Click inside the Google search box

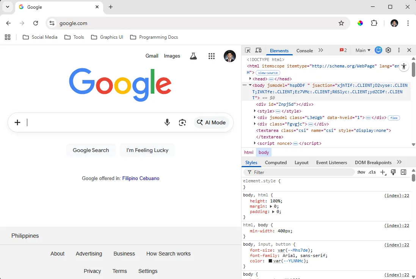coord(95,122)
